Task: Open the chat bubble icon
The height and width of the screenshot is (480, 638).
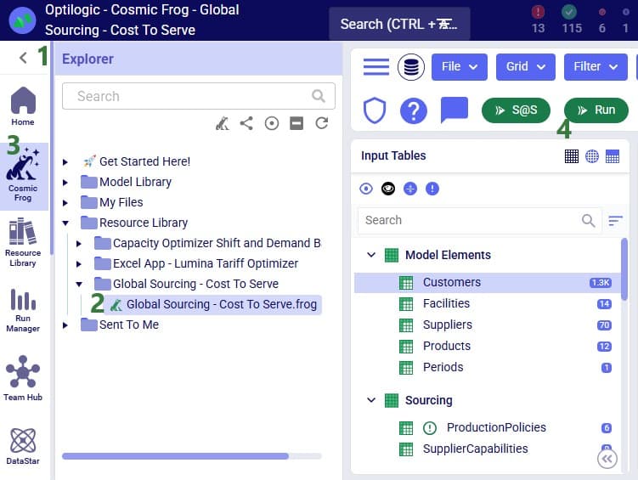Action: (x=455, y=110)
